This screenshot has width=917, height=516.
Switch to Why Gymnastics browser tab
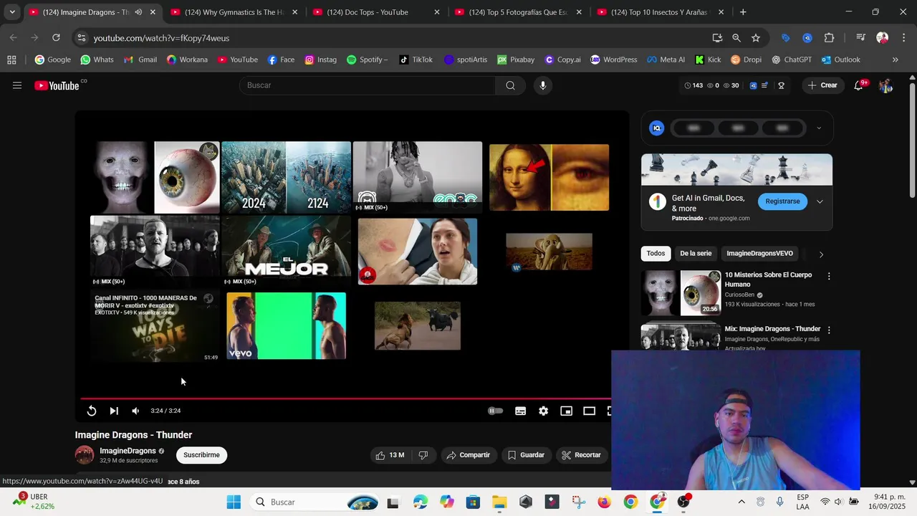point(235,12)
